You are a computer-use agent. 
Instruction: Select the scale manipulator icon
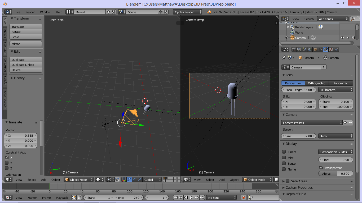[x=140, y=179]
